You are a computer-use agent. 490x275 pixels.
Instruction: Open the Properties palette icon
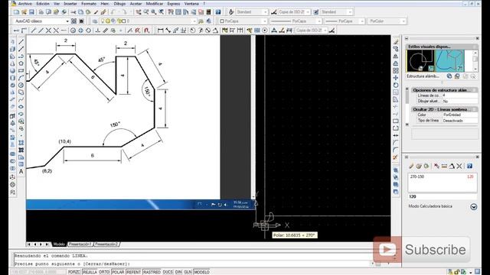pyautogui.click(x=171, y=12)
